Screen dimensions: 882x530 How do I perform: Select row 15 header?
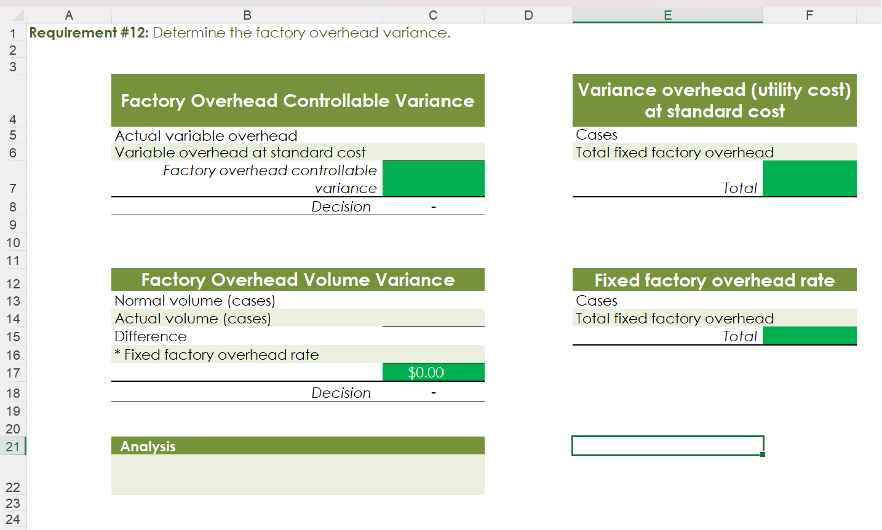click(13, 336)
